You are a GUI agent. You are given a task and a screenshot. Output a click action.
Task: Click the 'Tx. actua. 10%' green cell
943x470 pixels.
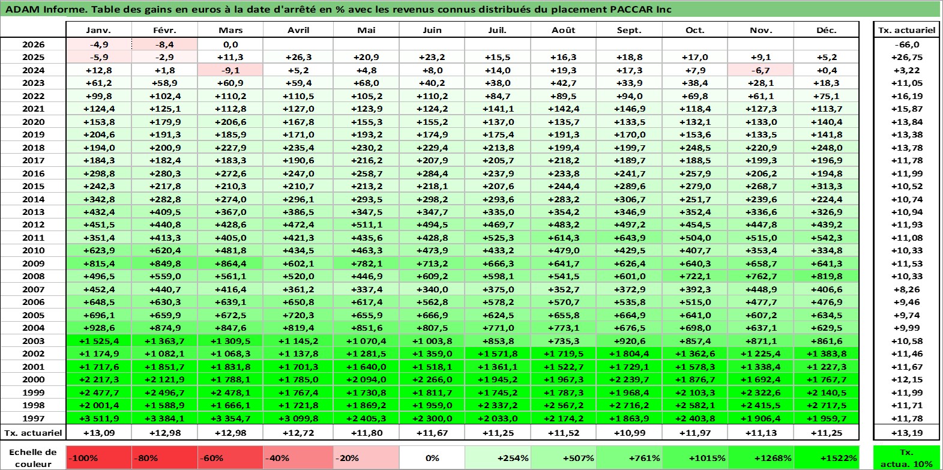click(907, 457)
